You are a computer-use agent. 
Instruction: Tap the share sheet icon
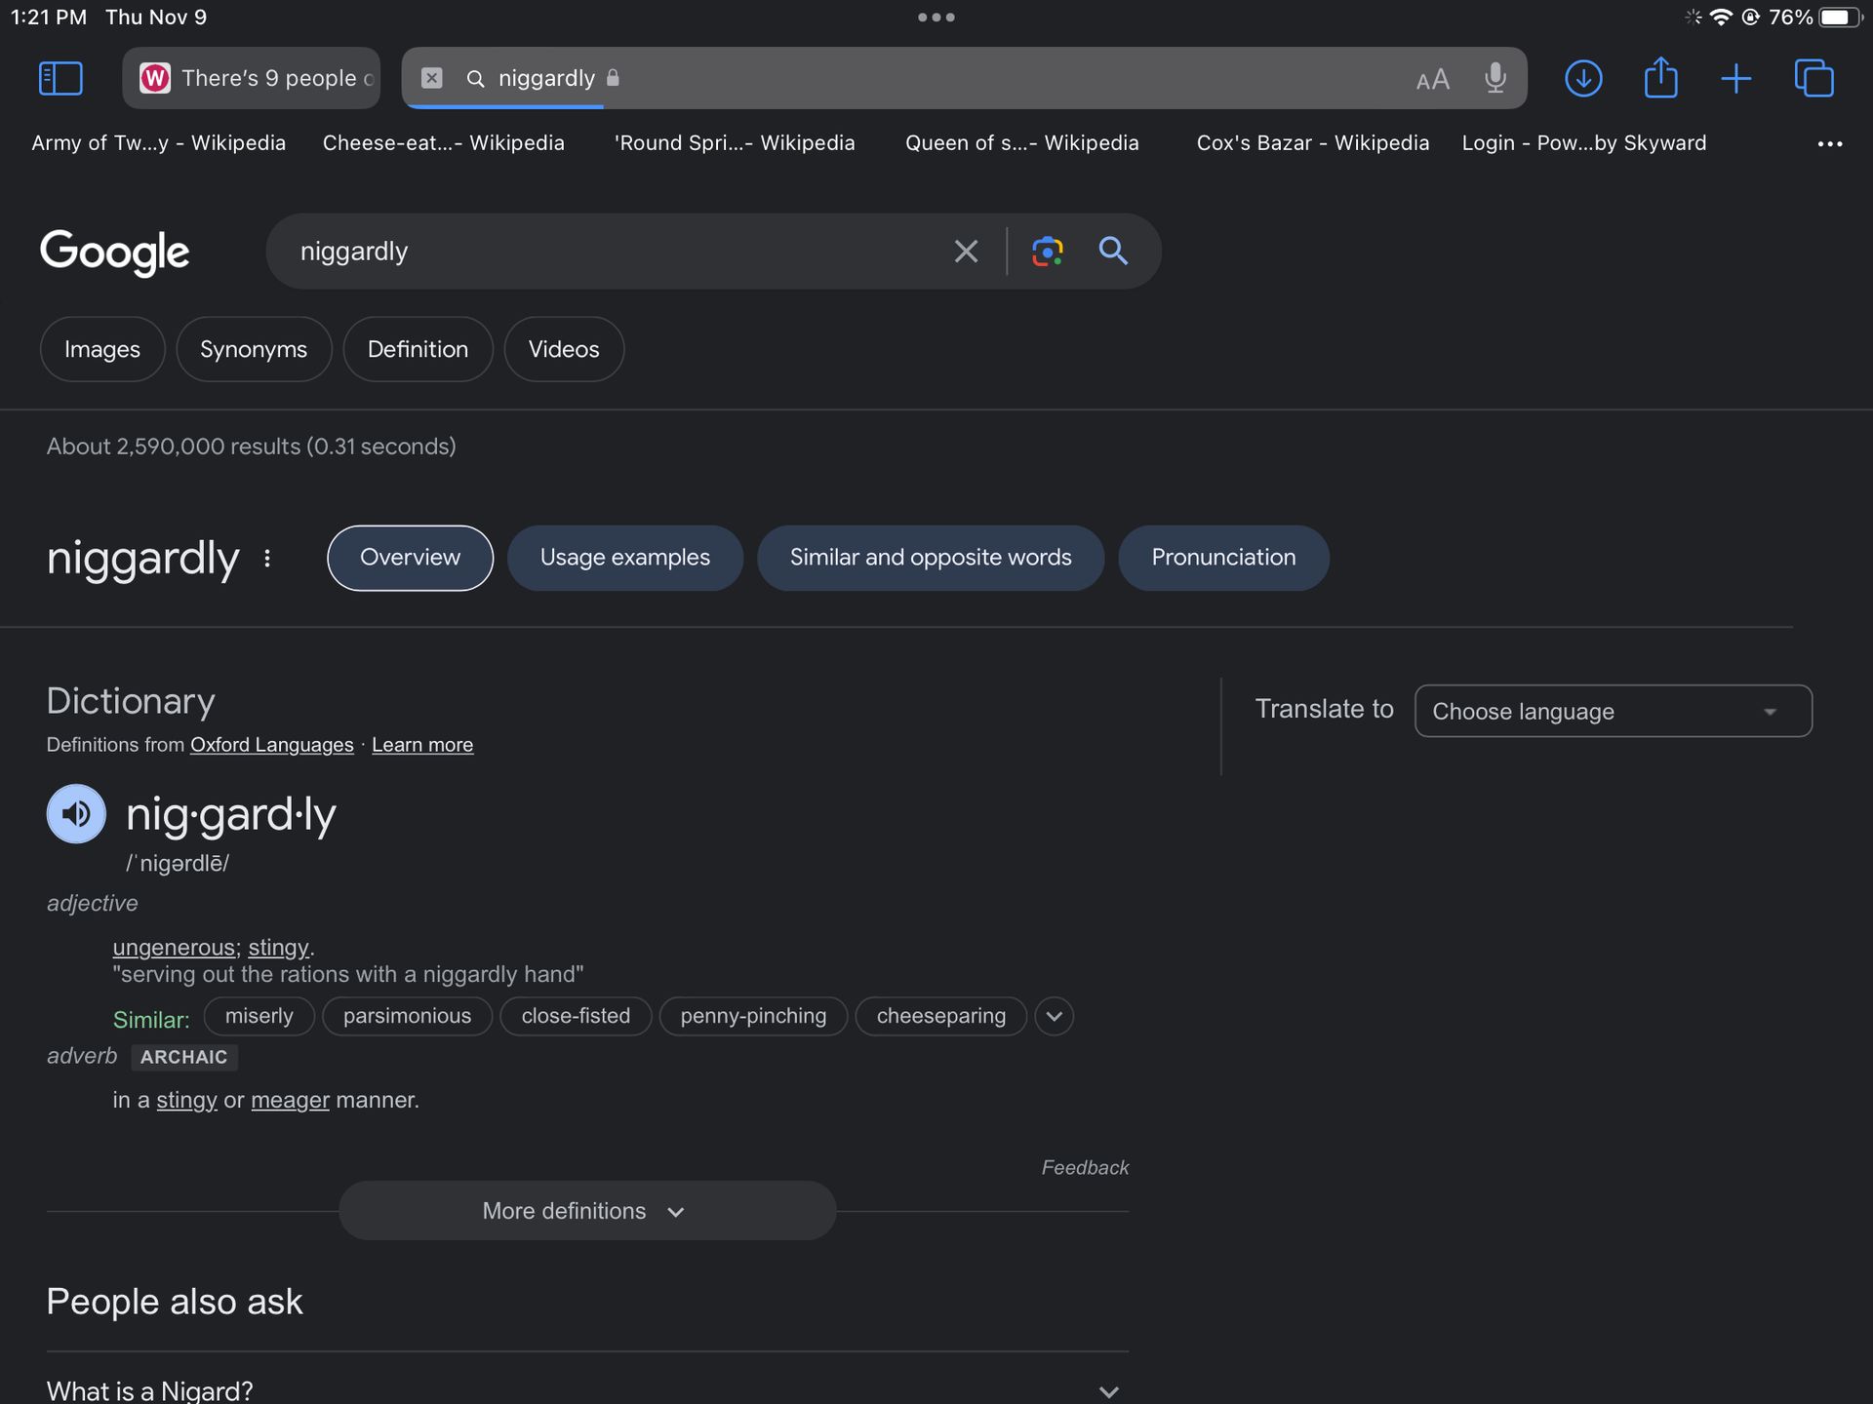[x=1660, y=78]
